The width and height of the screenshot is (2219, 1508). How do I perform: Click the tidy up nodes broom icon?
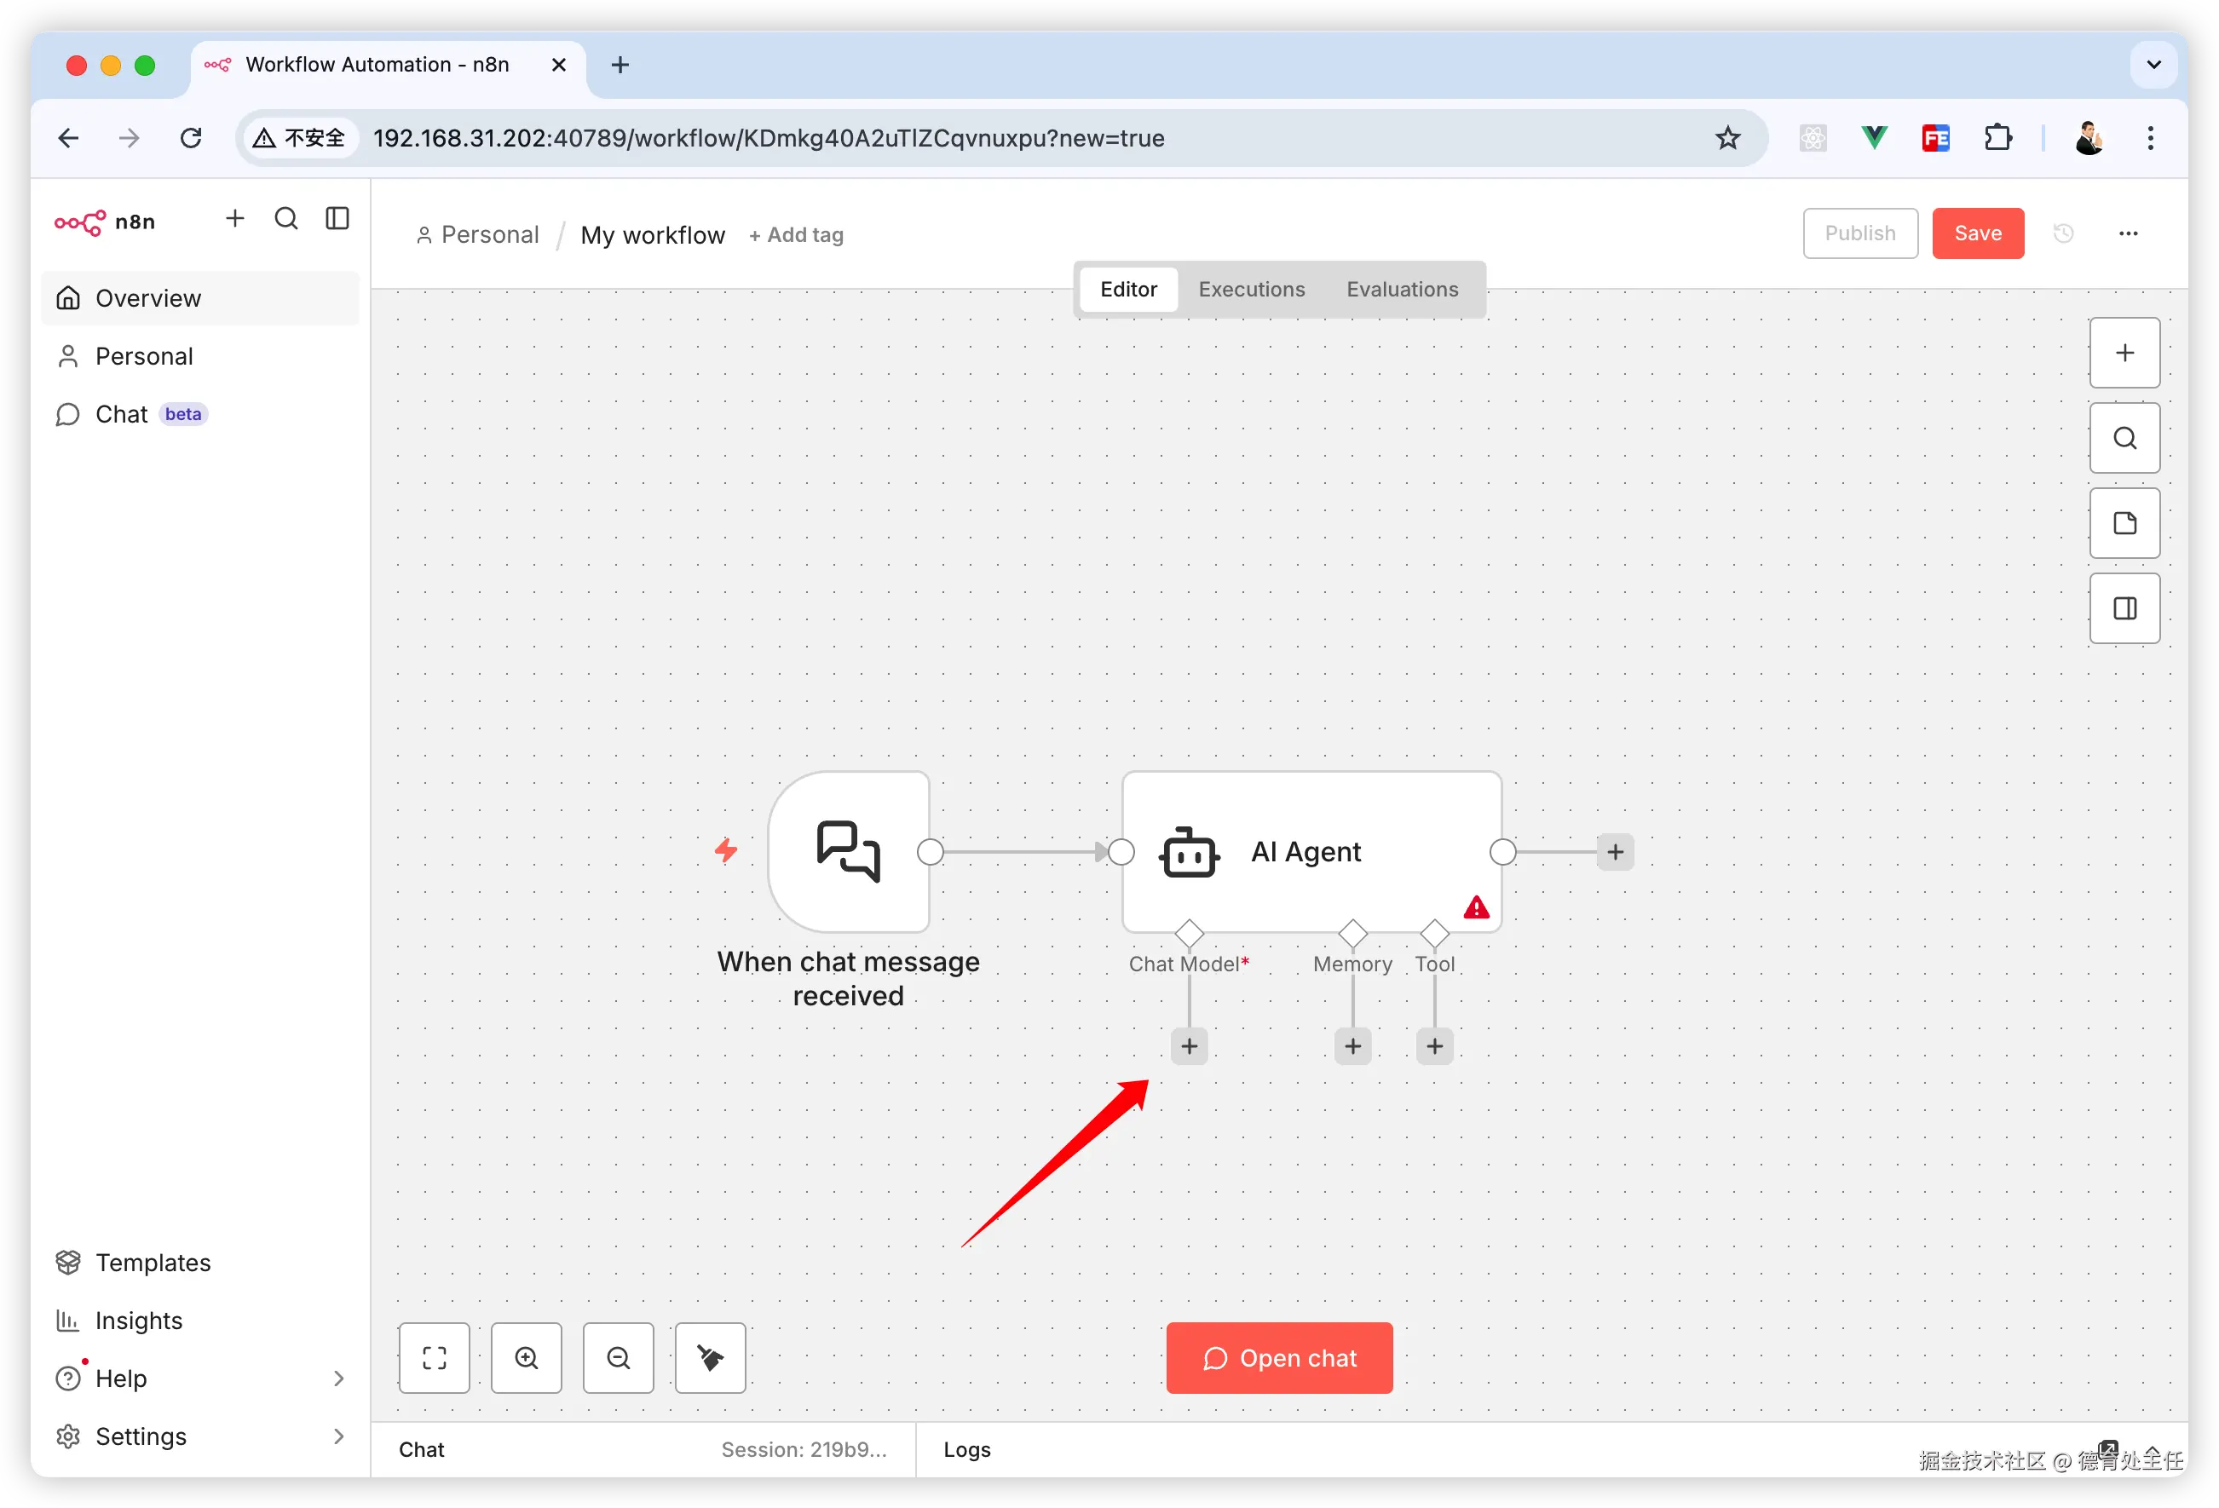pos(710,1357)
